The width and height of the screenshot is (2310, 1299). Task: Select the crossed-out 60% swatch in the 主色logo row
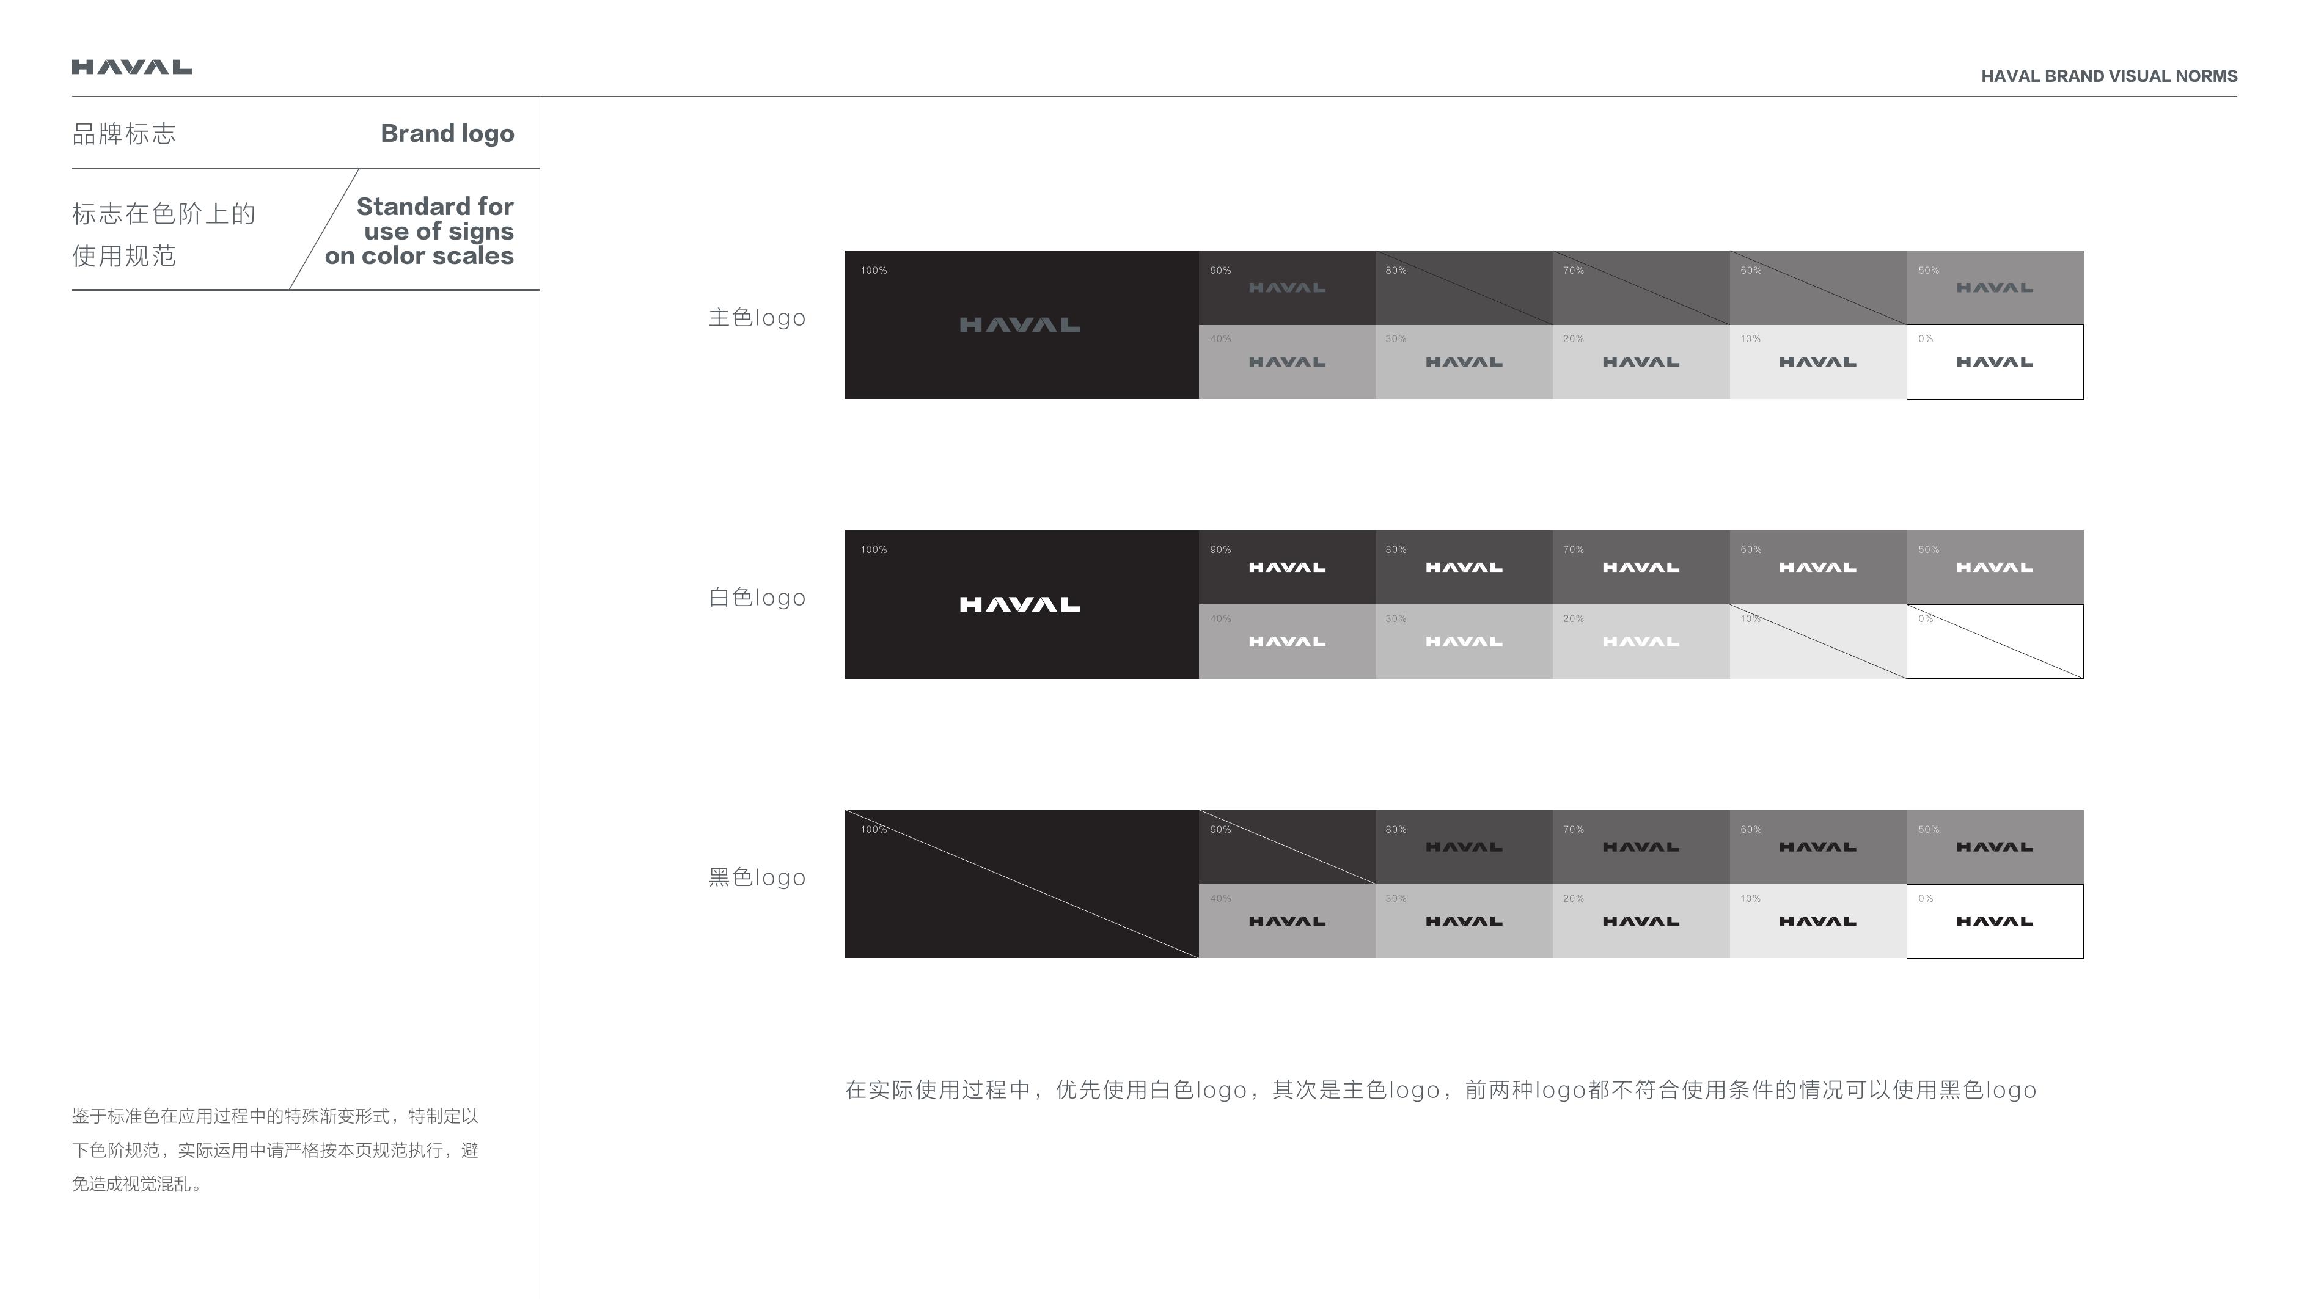(1817, 288)
